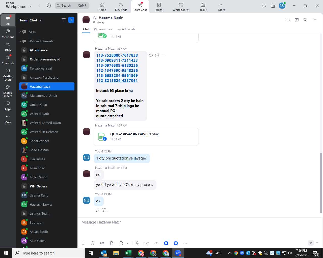Screen dimensions: 323x258
Task: Search within this chat using magnifier icon
Action: (305, 20)
